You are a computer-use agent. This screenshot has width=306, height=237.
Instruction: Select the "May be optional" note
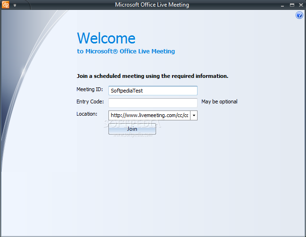tap(219, 102)
